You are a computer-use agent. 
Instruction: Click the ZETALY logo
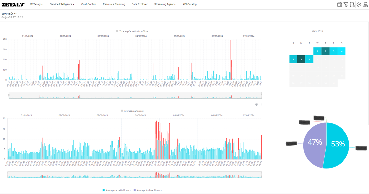13,4
